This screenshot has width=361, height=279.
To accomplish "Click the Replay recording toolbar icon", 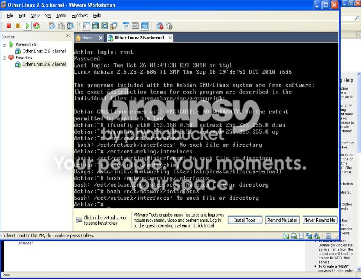I will pyautogui.click(x=169, y=26).
